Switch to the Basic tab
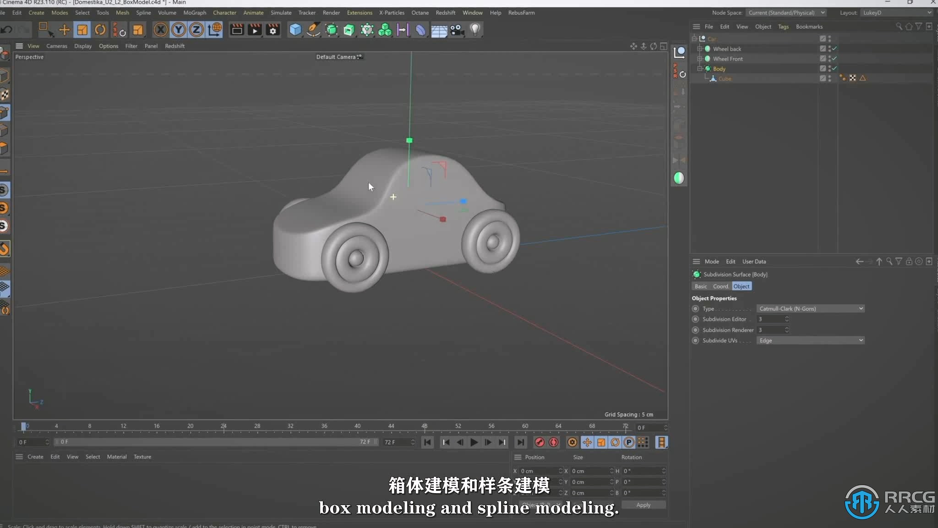This screenshot has width=938, height=528. (700, 286)
